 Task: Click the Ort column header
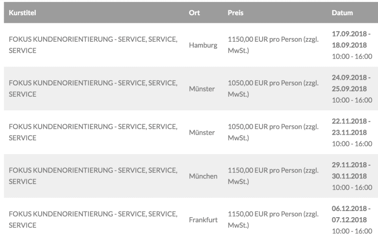pyautogui.click(x=194, y=13)
